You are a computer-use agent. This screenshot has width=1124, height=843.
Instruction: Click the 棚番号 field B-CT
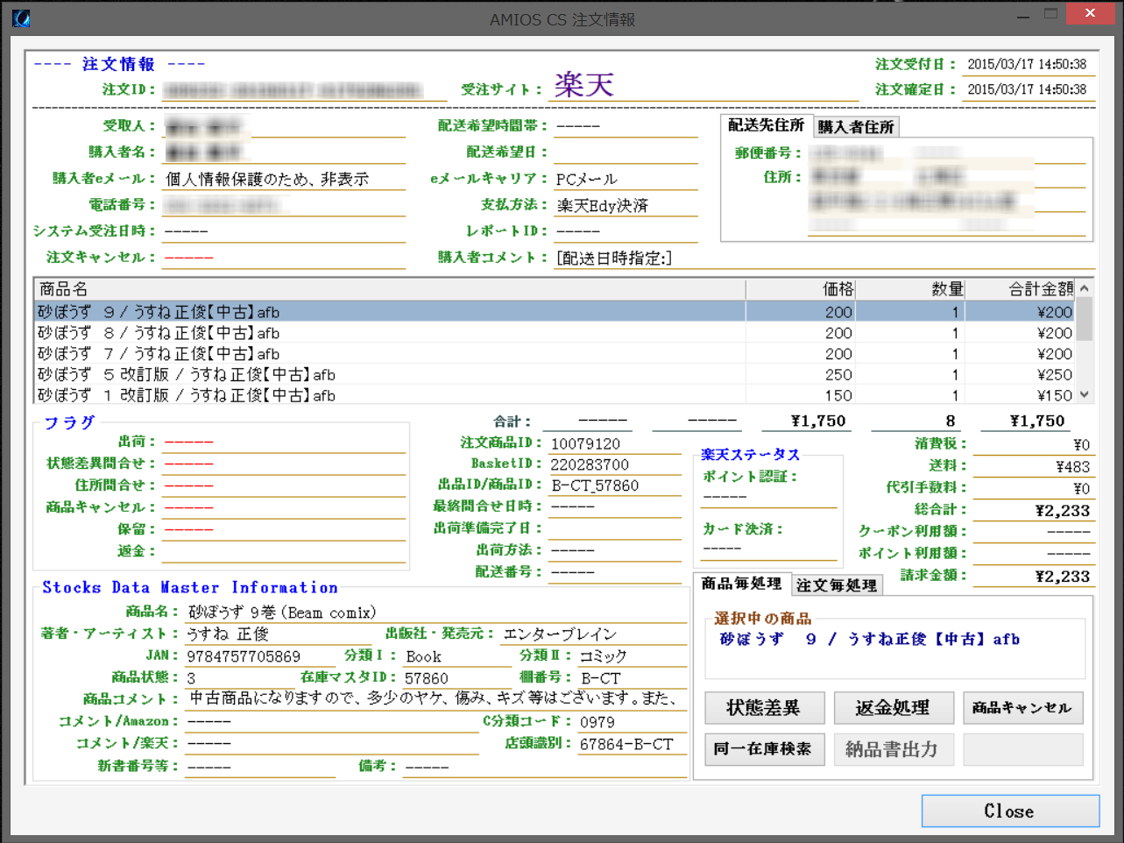click(x=633, y=678)
